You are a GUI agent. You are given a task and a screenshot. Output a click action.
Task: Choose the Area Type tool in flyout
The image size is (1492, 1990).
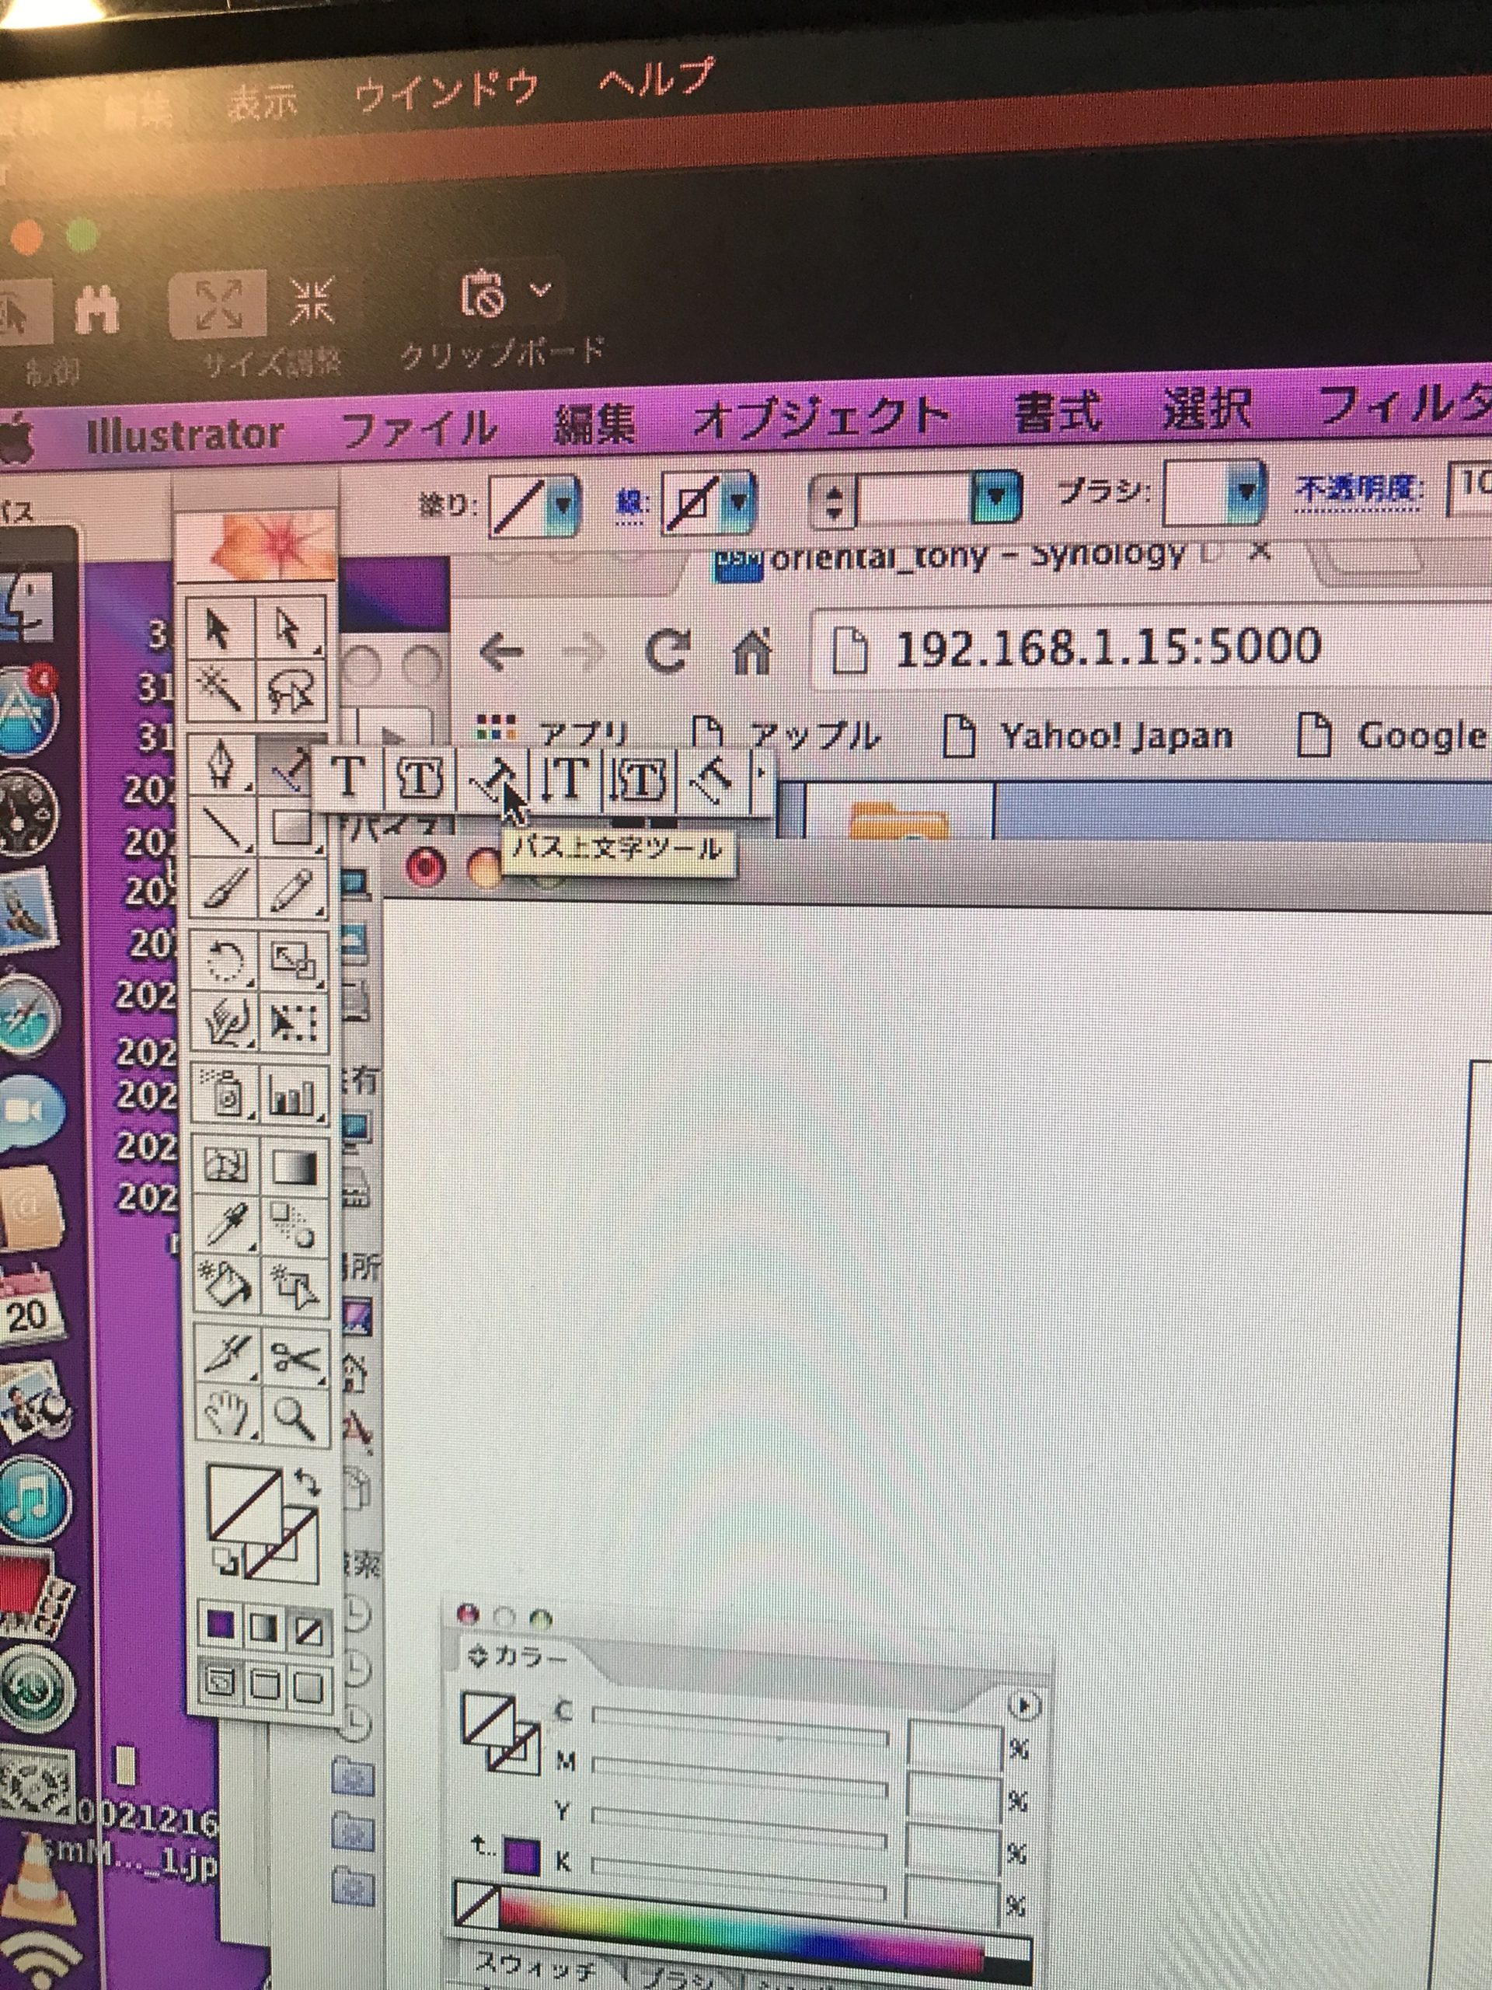coord(419,777)
